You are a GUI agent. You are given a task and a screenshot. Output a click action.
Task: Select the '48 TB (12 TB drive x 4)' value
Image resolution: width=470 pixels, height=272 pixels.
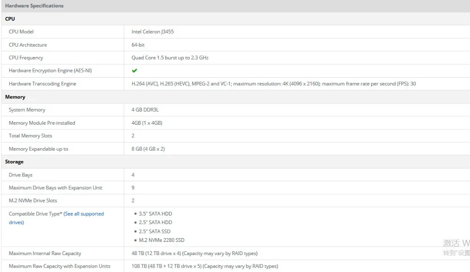pos(195,253)
